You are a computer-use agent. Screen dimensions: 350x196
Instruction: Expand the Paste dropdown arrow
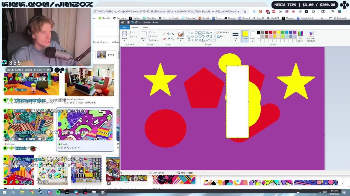pos(124,40)
